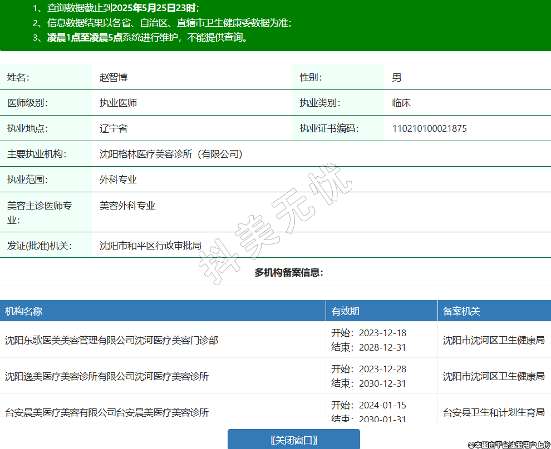Screen dimensions: 551x449
Task: Click the 多机构备案信息 section heading
Action: click(289, 272)
